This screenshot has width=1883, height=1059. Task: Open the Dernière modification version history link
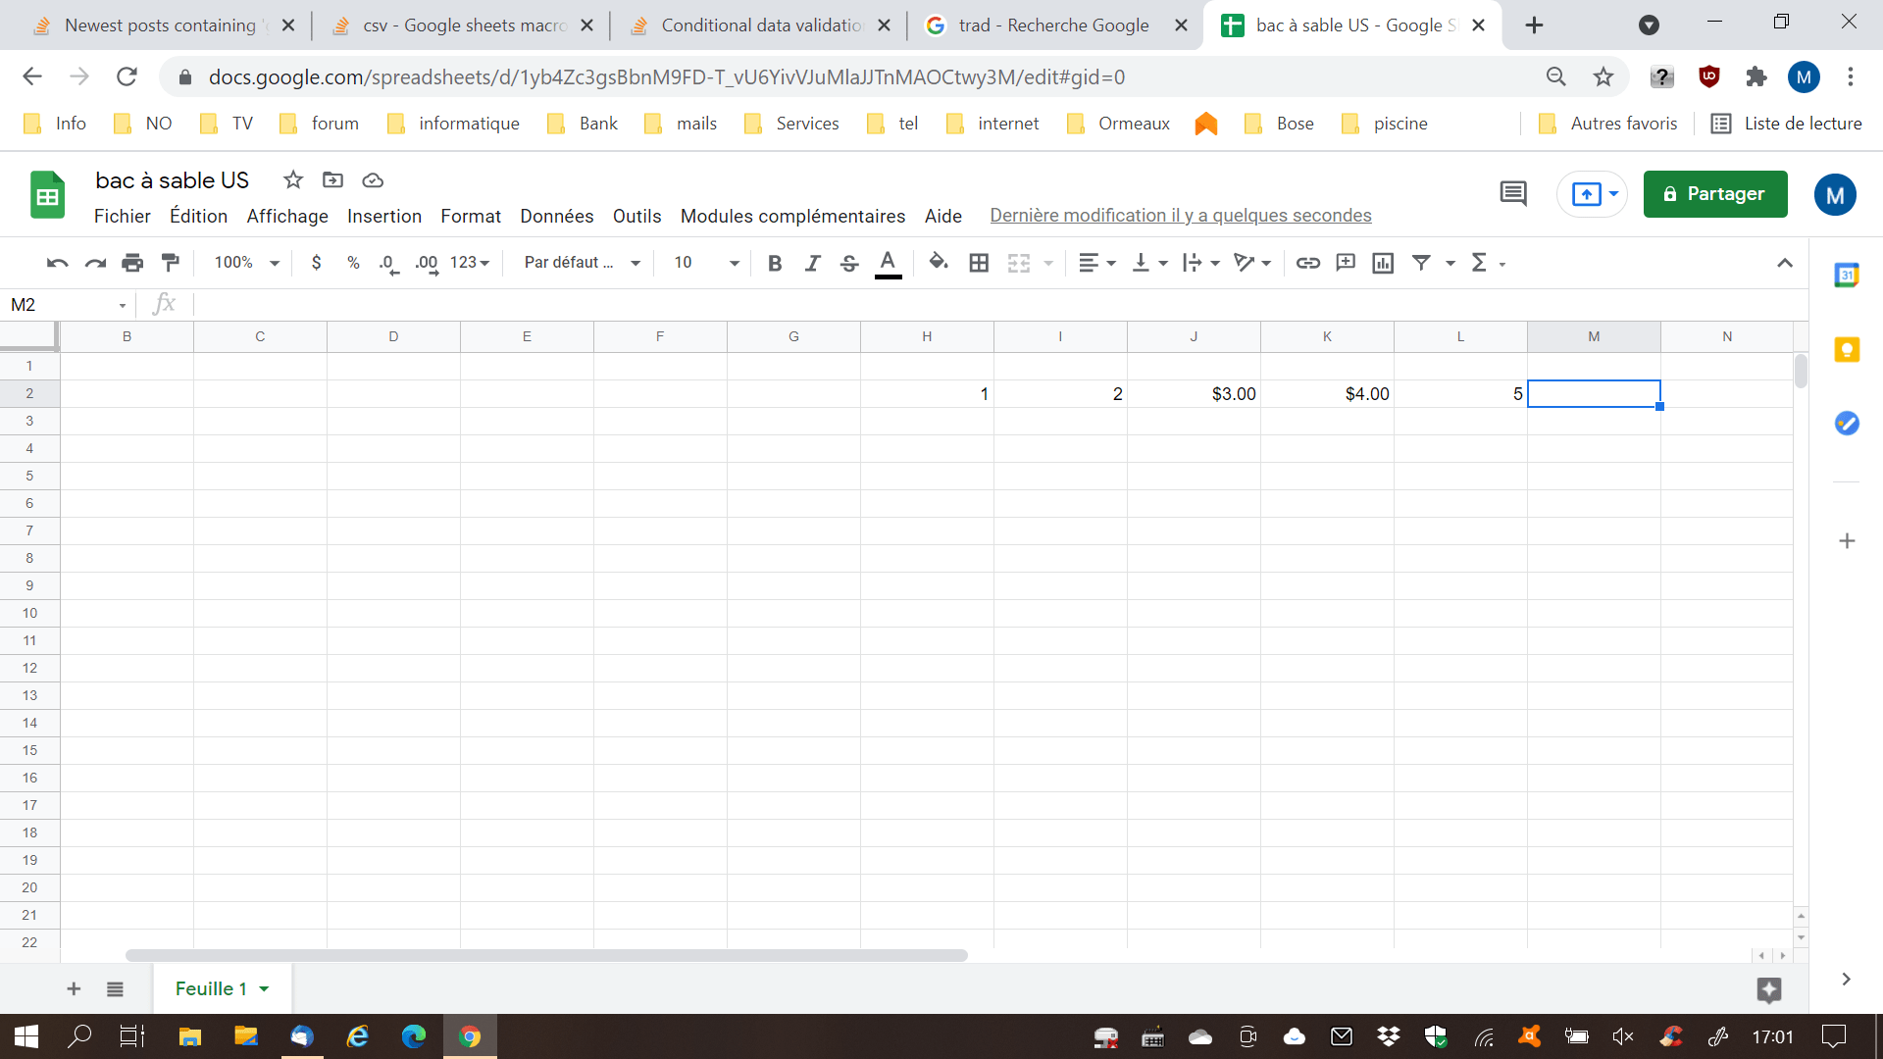click(1180, 216)
